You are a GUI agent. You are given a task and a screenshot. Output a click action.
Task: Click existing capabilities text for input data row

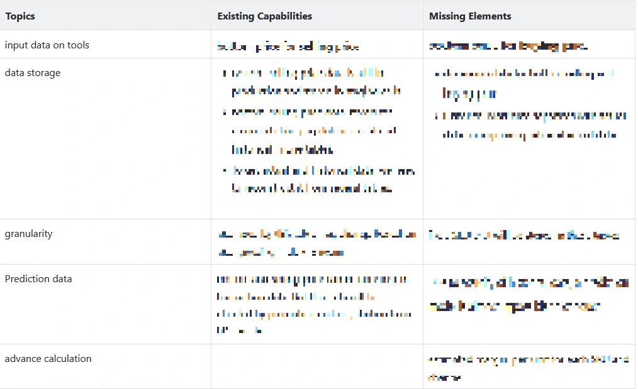[x=288, y=47]
